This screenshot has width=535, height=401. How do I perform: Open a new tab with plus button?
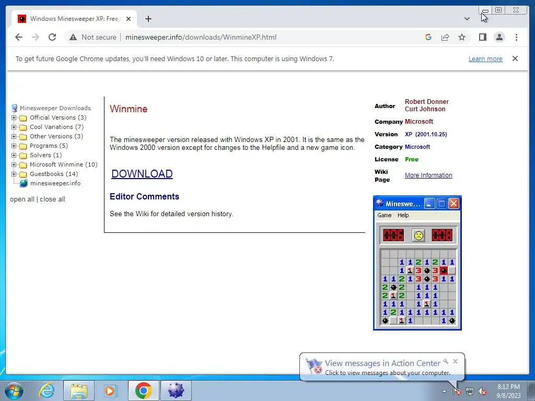(148, 19)
